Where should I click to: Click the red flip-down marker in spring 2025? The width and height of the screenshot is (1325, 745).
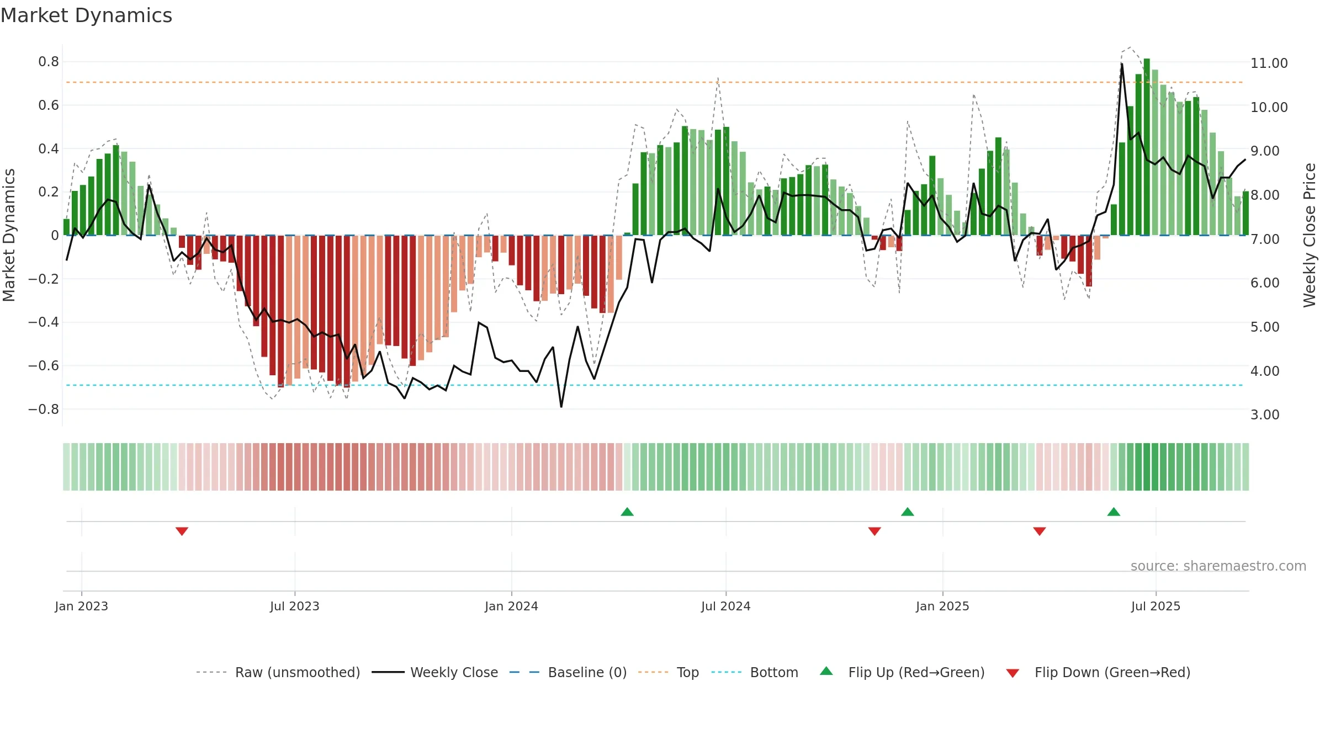click(1040, 531)
